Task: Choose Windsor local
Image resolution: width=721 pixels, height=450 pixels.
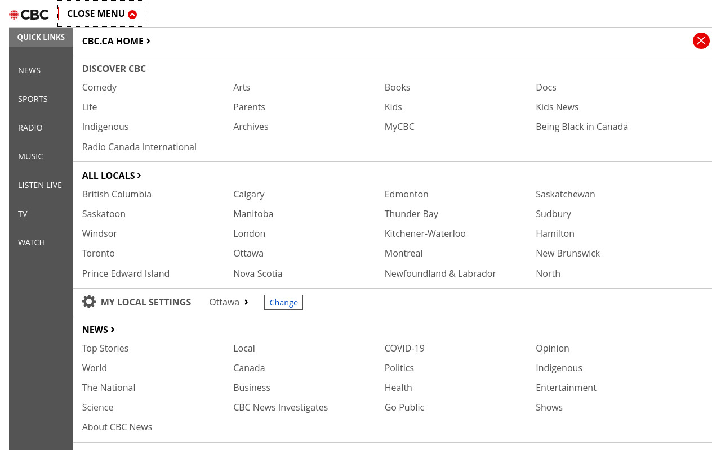Action: tap(100, 233)
